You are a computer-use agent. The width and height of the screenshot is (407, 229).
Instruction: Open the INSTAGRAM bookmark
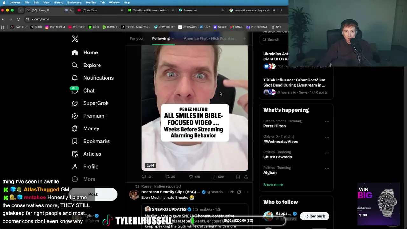tap(55, 27)
